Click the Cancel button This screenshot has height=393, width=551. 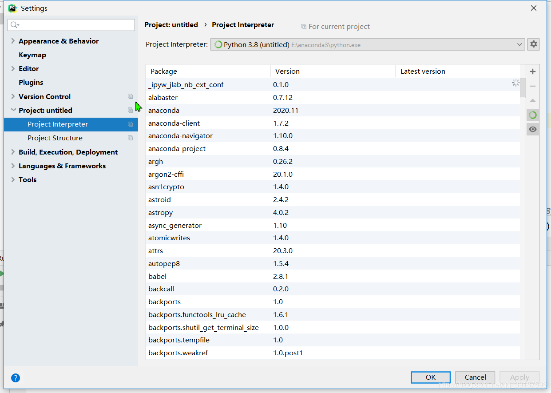coord(475,377)
